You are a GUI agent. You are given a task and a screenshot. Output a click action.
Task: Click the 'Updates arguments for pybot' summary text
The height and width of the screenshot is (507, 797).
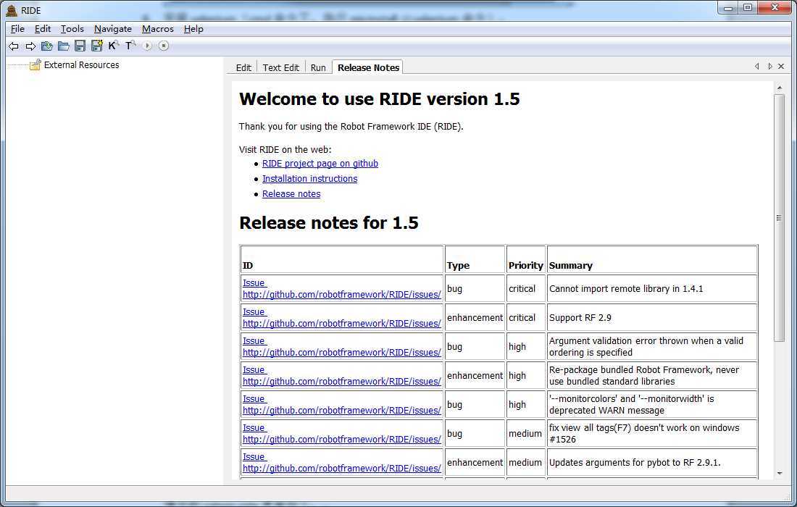[635, 462]
